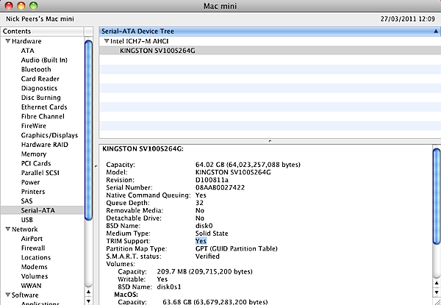The height and width of the screenshot is (305, 441).
Task: Open the Disc Burning section
Action: click(x=40, y=98)
